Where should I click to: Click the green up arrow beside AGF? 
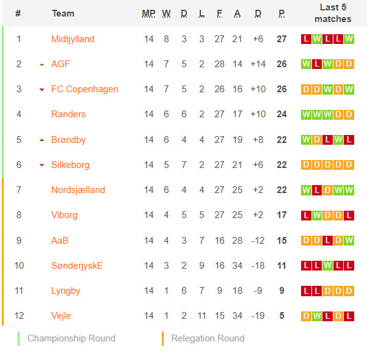point(42,64)
